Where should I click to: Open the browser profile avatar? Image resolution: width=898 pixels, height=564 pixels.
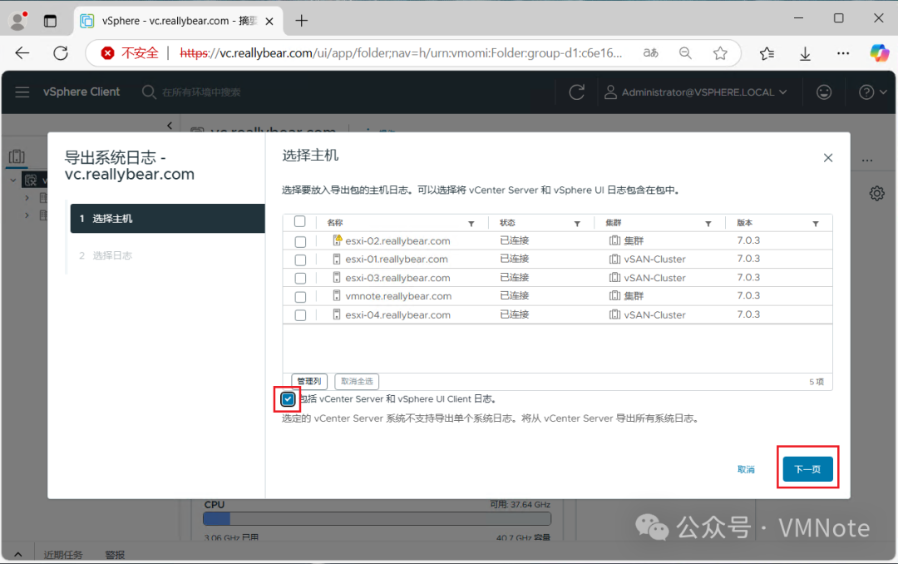pos(18,21)
